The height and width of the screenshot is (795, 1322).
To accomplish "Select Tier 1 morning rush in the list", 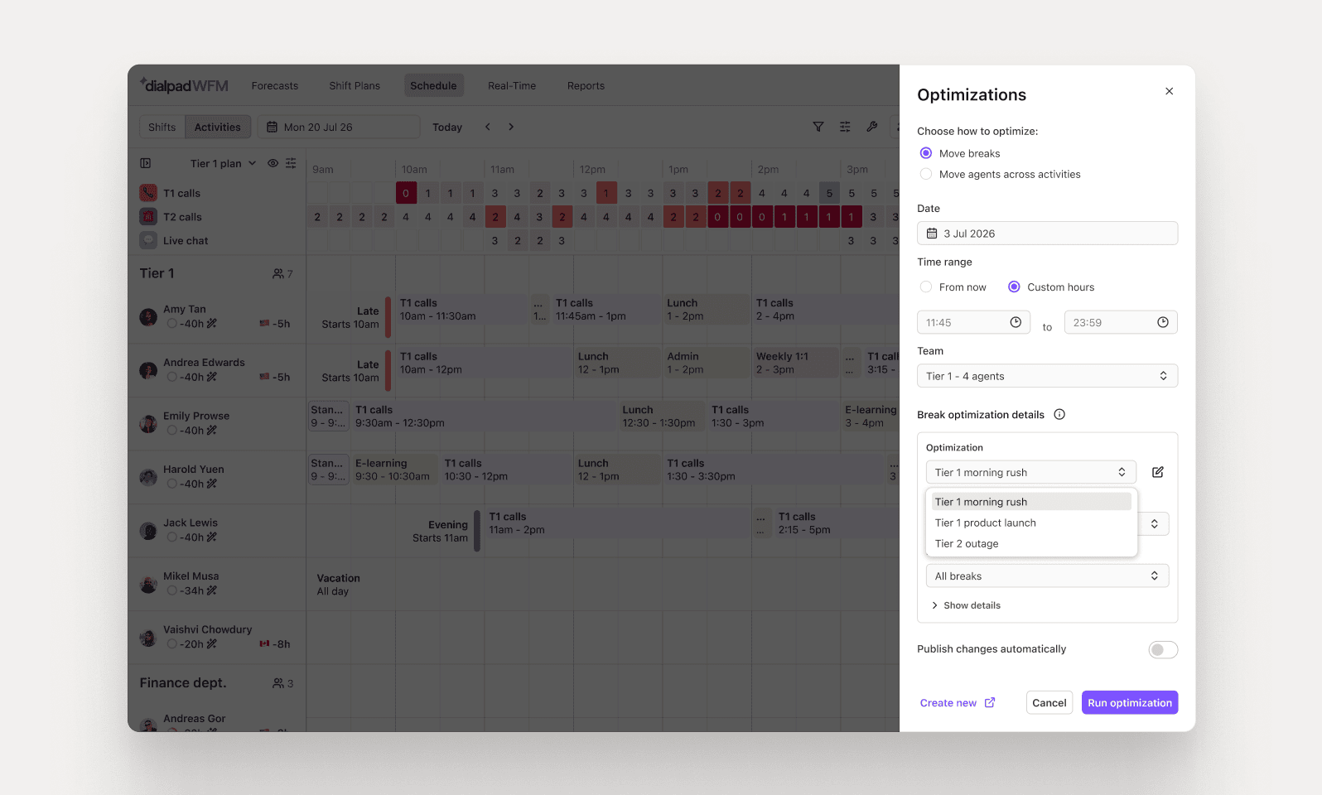I will click(1031, 502).
